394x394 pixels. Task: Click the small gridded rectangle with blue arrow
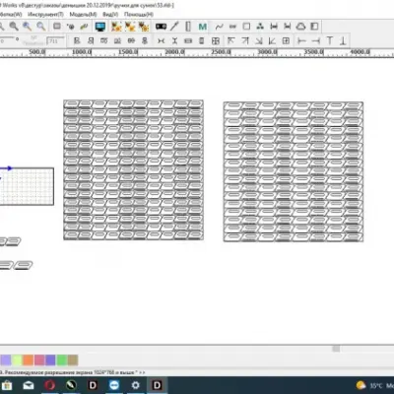click(x=27, y=186)
